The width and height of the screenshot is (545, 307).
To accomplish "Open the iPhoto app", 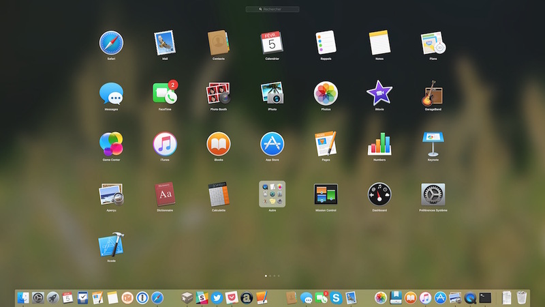I will (x=272, y=93).
